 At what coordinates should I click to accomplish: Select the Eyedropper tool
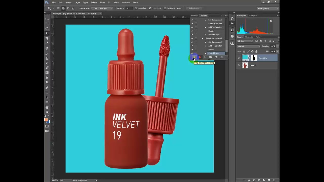tap(47, 43)
